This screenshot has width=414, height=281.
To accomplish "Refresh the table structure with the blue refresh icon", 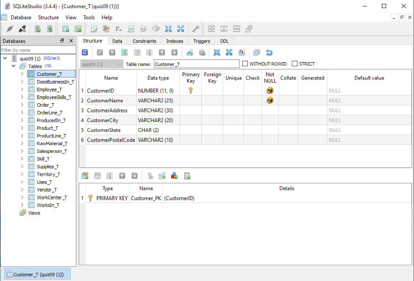I will pos(84,52).
